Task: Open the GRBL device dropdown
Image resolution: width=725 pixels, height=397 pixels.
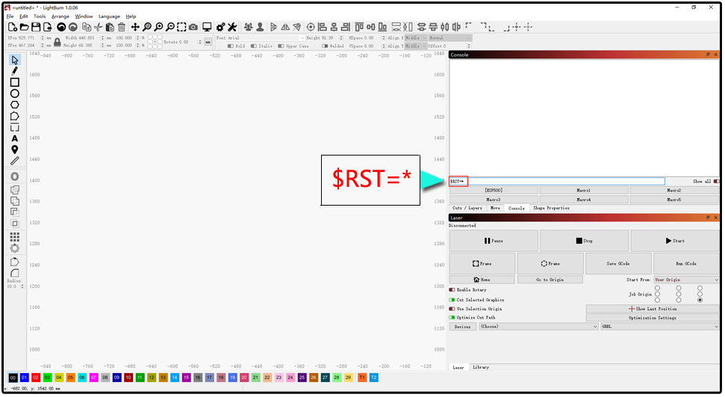Action: click(660, 327)
